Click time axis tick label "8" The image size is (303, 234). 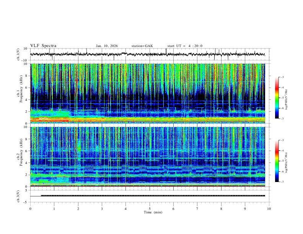pyautogui.click(x=221, y=209)
